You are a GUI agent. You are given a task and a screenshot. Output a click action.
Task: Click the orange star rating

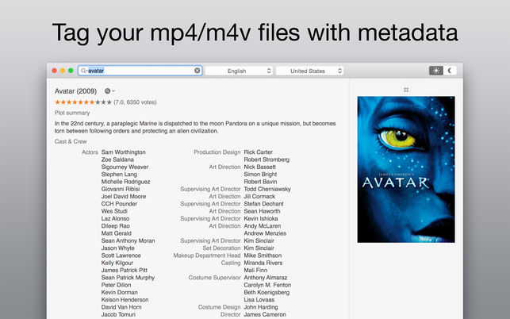(75, 102)
